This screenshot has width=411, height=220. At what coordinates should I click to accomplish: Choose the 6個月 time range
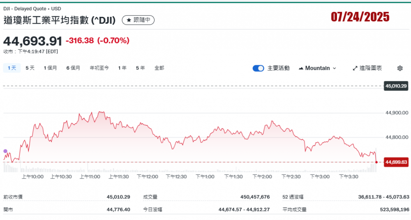[73, 68]
